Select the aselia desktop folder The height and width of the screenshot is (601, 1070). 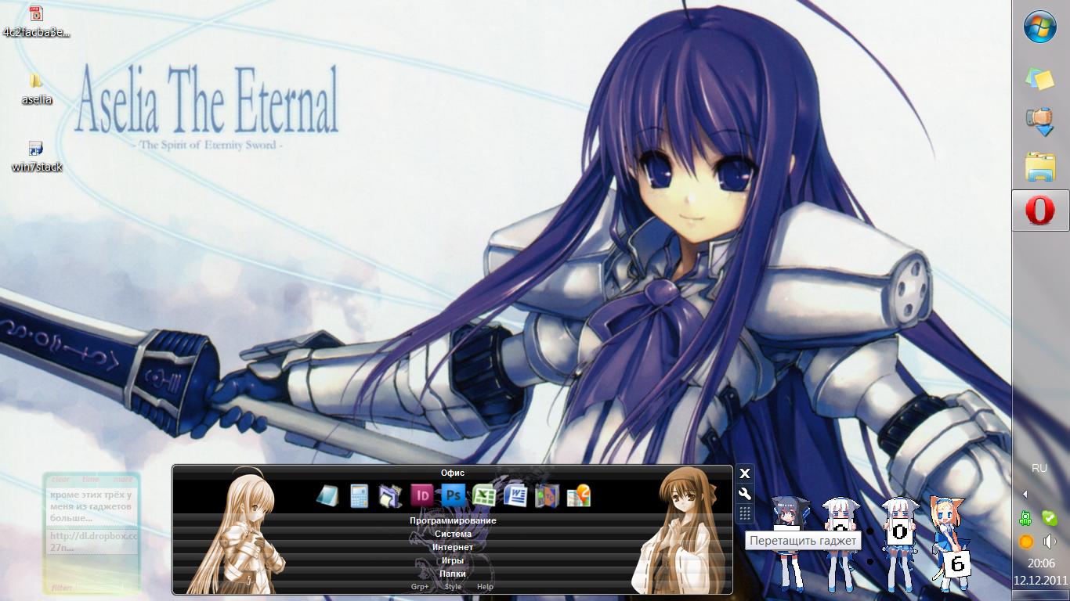[x=36, y=89]
